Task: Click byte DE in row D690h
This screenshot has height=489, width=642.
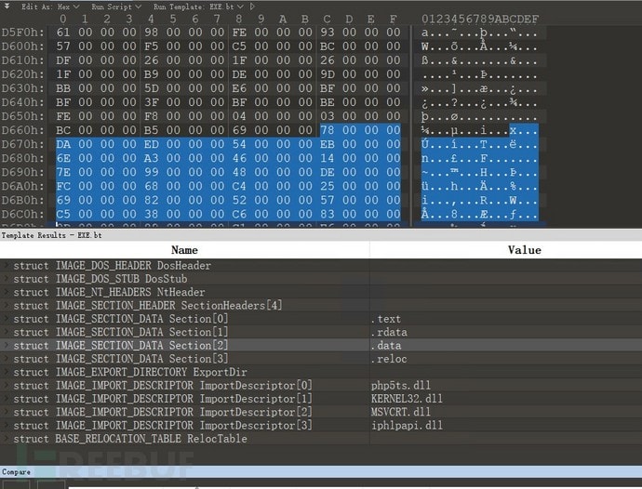Action: tap(328, 172)
